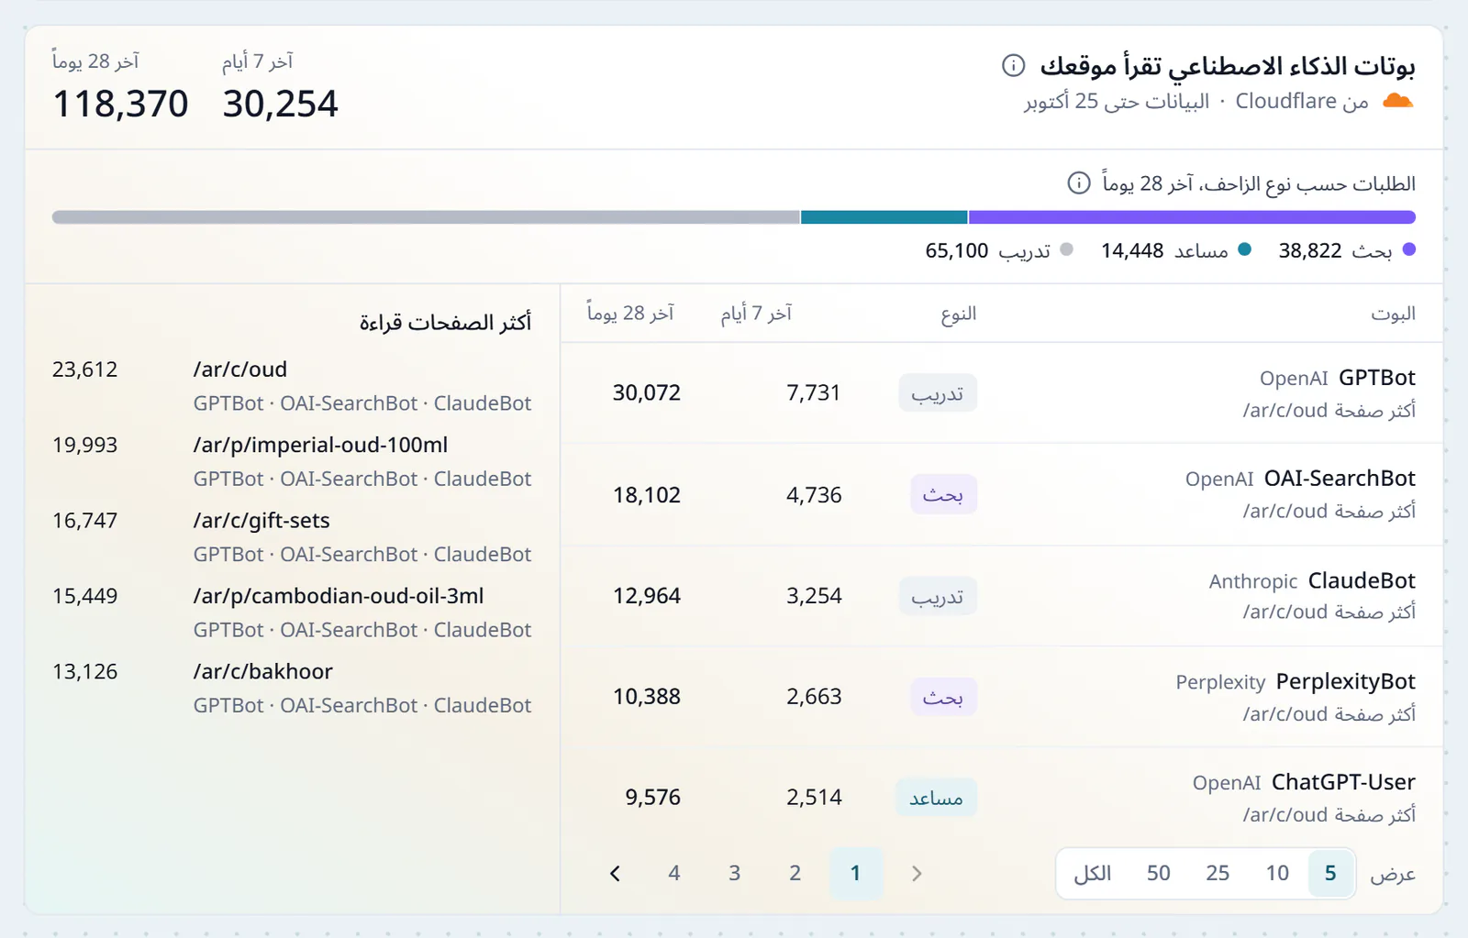This screenshot has width=1468, height=938.
Task: Click the grey training segment of the bar
Action: (x=426, y=217)
